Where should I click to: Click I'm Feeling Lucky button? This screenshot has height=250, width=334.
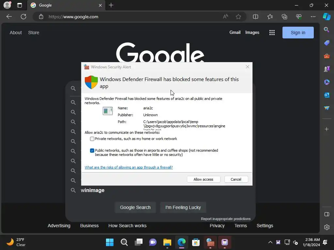(x=183, y=207)
